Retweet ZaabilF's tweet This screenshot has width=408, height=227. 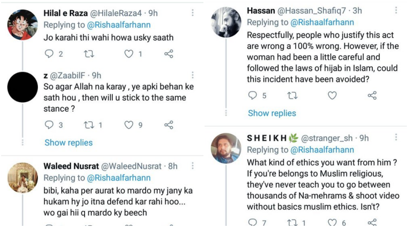point(88,125)
